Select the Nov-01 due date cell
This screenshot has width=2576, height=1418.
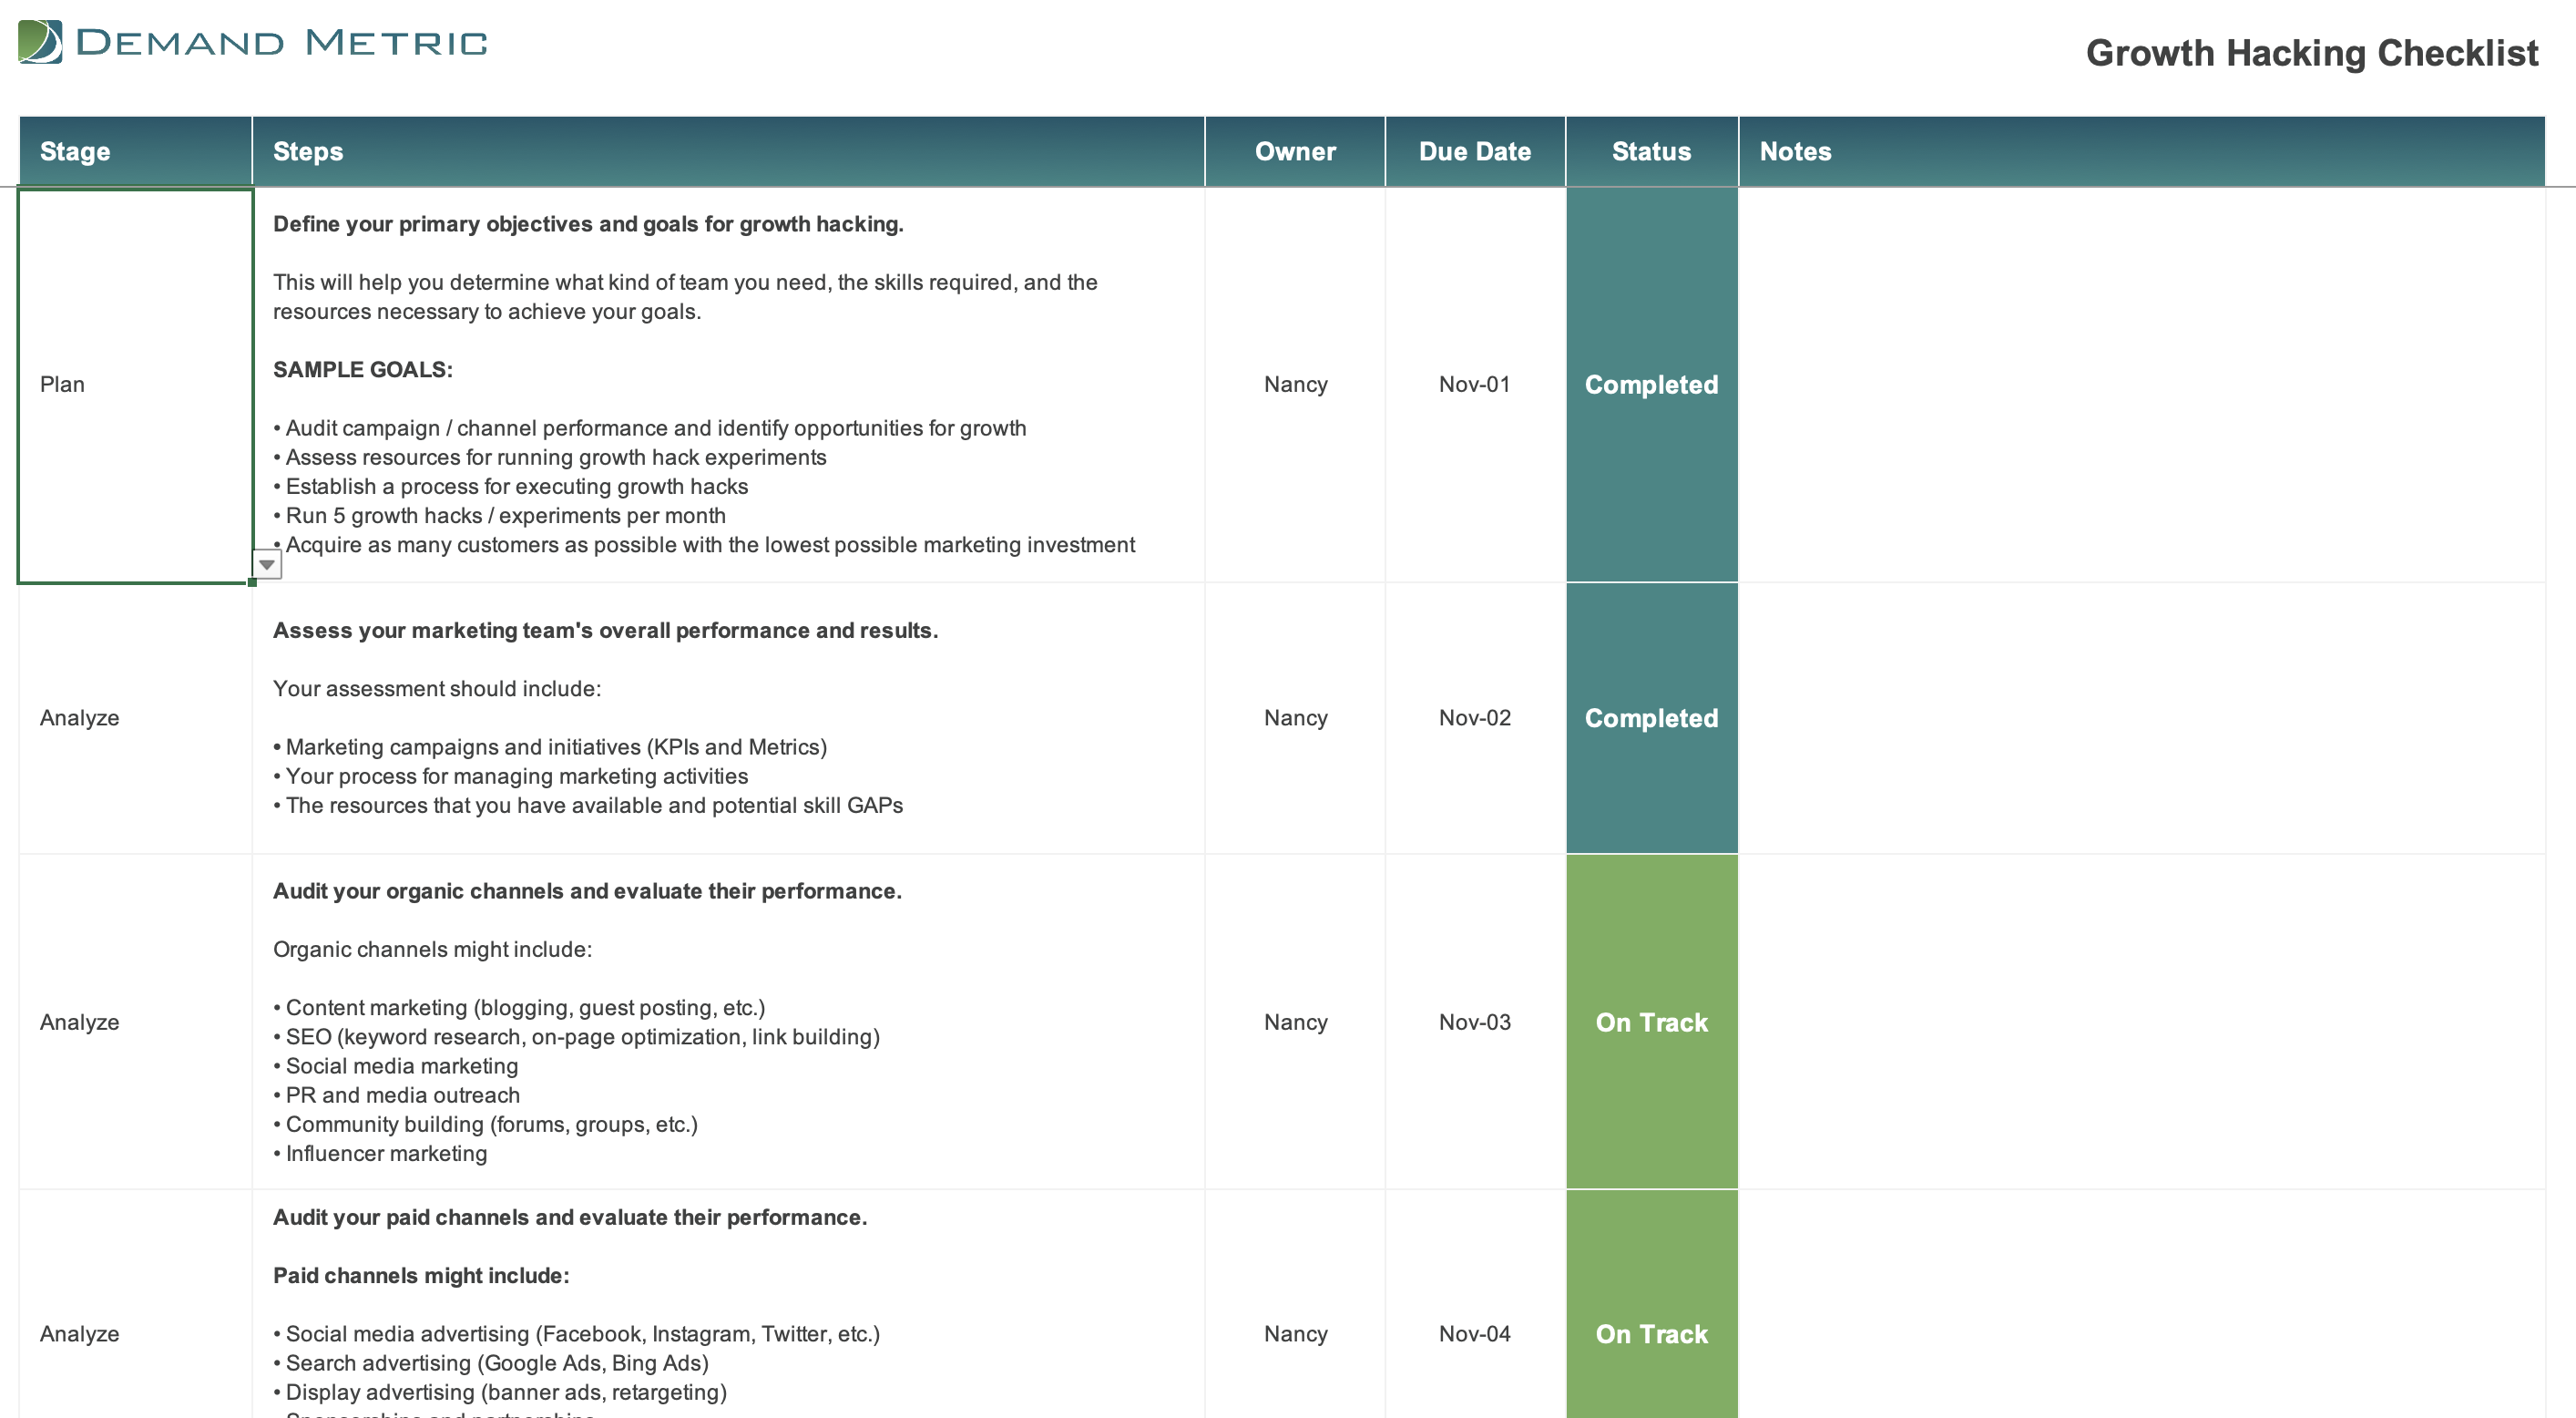coord(1475,385)
